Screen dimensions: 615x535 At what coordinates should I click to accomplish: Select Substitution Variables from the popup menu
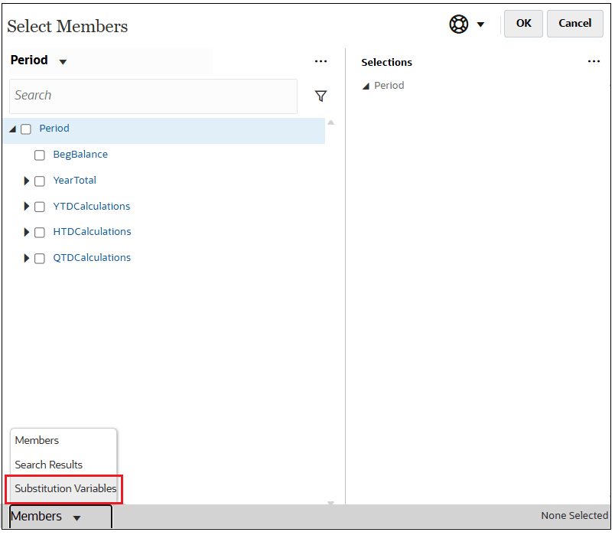coord(63,489)
